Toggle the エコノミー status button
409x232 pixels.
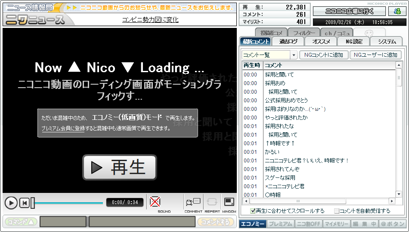[x=253, y=224]
